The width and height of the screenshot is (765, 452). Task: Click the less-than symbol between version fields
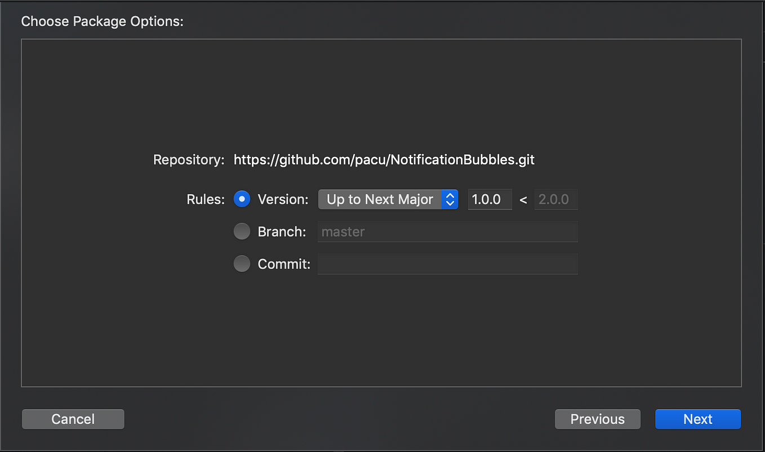coord(523,199)
